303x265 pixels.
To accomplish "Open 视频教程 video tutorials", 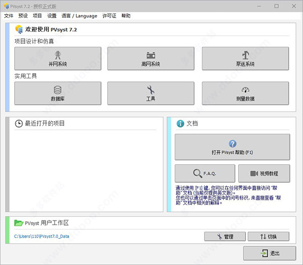I will tap(264, 174).
